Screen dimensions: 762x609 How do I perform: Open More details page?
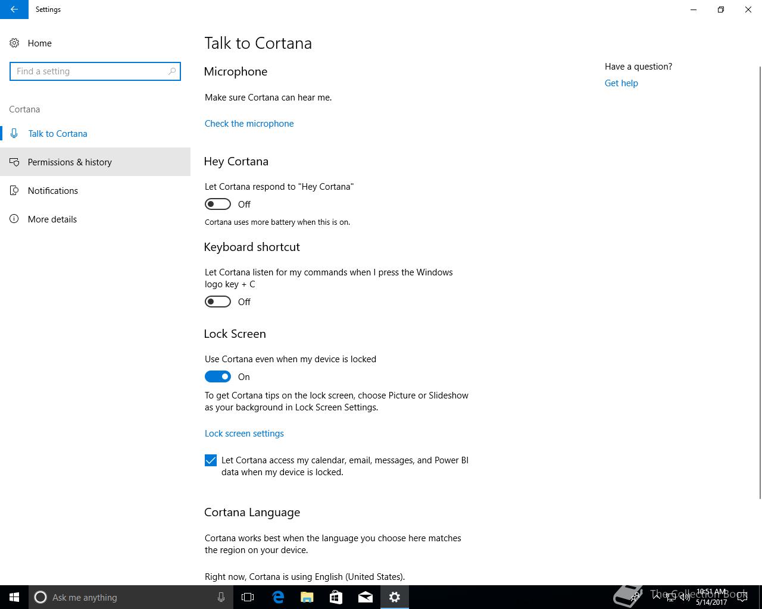pyautogui.click(x=95, y=219)
